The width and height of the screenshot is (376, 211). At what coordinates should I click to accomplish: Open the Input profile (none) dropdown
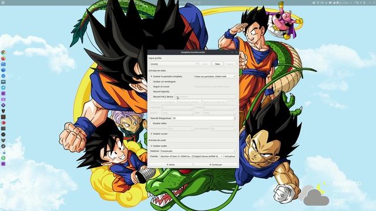click(174, 64)
